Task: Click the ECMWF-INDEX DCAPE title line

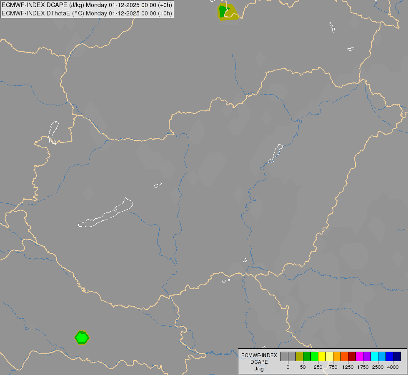Action: point(87,5)
